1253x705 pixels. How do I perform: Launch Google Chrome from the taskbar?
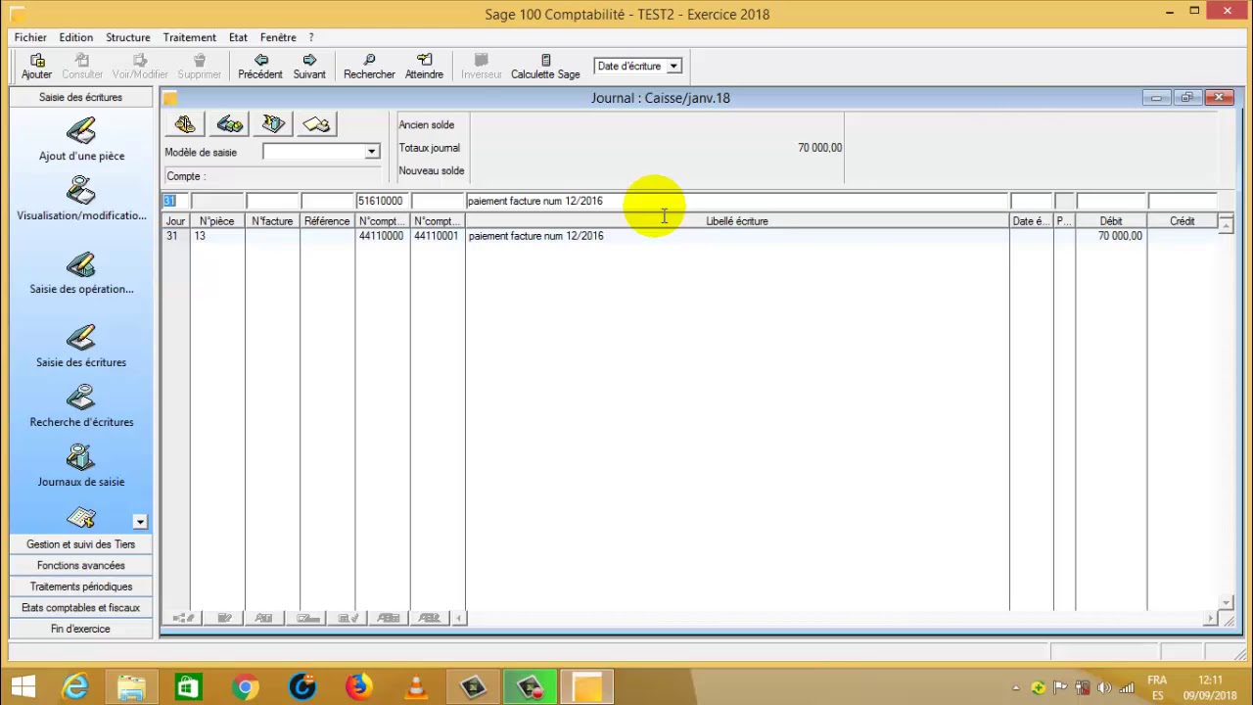tap(245, 687)
